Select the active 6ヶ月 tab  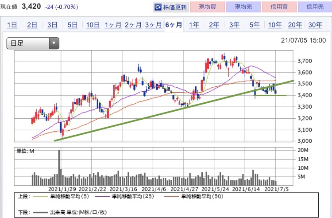coord(174,25)
